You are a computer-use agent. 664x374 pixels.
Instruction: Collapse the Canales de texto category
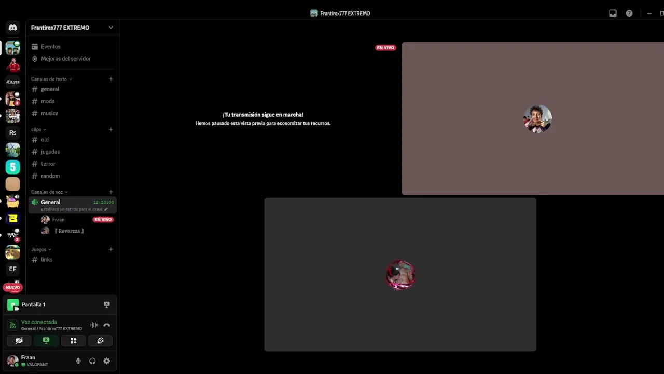click(x=51, y=79)
